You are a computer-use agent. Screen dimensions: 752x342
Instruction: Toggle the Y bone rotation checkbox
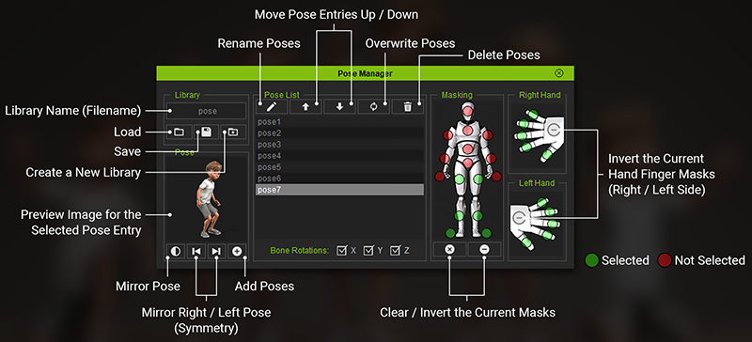point(368,250)
